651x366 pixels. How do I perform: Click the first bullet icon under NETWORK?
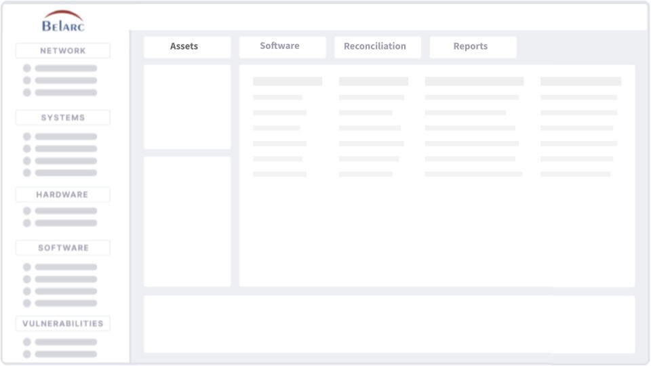pos(27,68)
